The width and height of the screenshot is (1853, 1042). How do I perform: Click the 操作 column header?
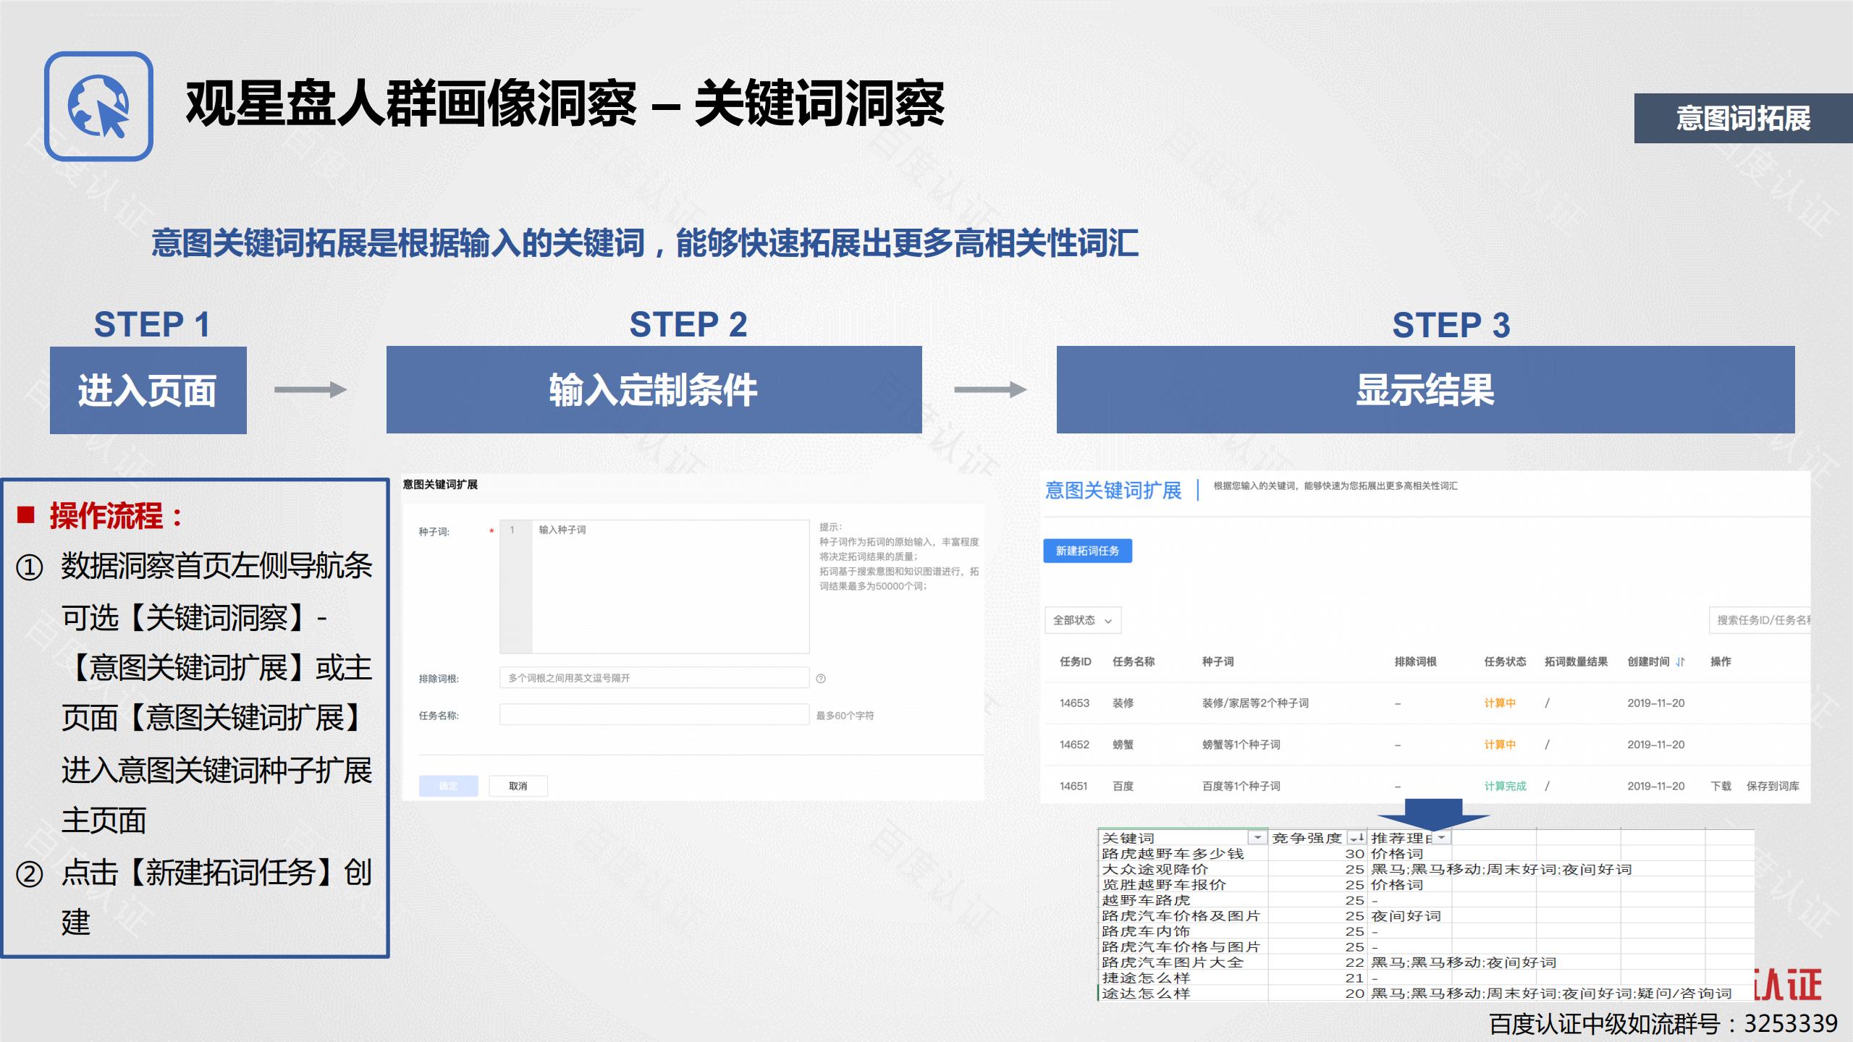click(1721, 662)
